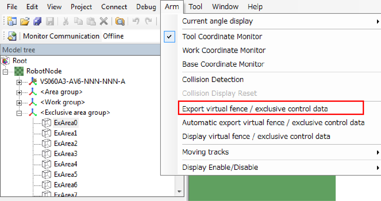Select Export virtual fence / exclusive control data
This screenshot has height=201, width=381.
pyautogui.click(x=255, y=109)
